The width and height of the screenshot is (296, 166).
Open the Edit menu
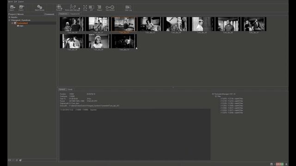click(15, 1)
